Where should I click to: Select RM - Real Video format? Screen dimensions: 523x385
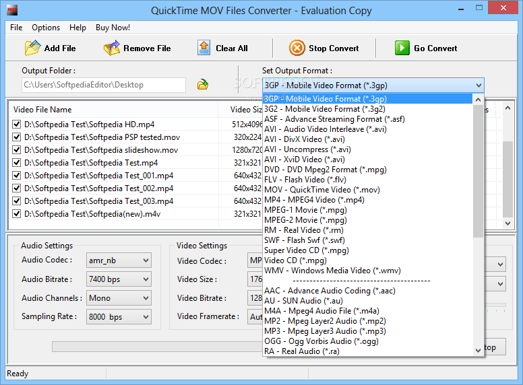coord(368,230)
